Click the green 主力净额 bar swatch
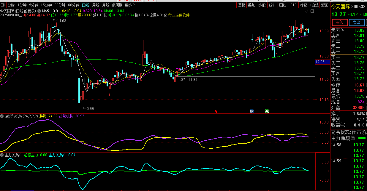Image resolution: width=367 pixels, height=191 pixels. (x=362, y=138)
